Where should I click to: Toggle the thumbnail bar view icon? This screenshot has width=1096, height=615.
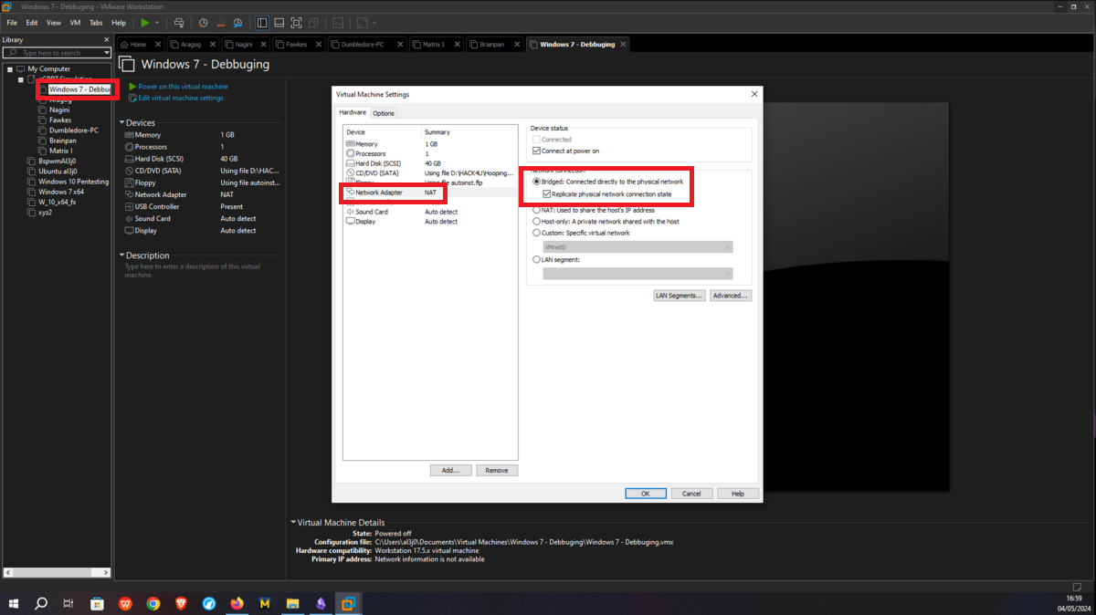(x=279, y=23)
